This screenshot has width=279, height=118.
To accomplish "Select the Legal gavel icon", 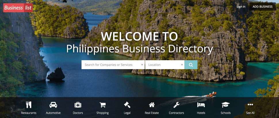I will pyautogui.click(x=127, y=105).
